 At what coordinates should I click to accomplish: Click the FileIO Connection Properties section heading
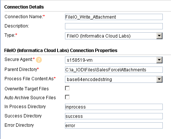(61, 51)
